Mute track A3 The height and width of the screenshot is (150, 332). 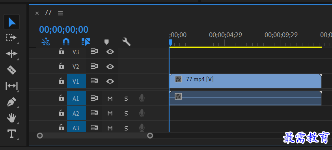click(110, 128)
